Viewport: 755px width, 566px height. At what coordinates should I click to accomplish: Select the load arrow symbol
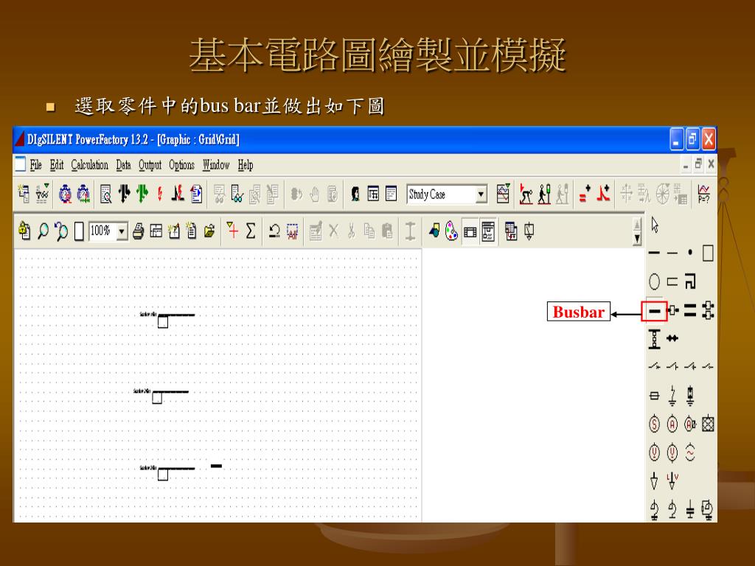coord(654,481)
